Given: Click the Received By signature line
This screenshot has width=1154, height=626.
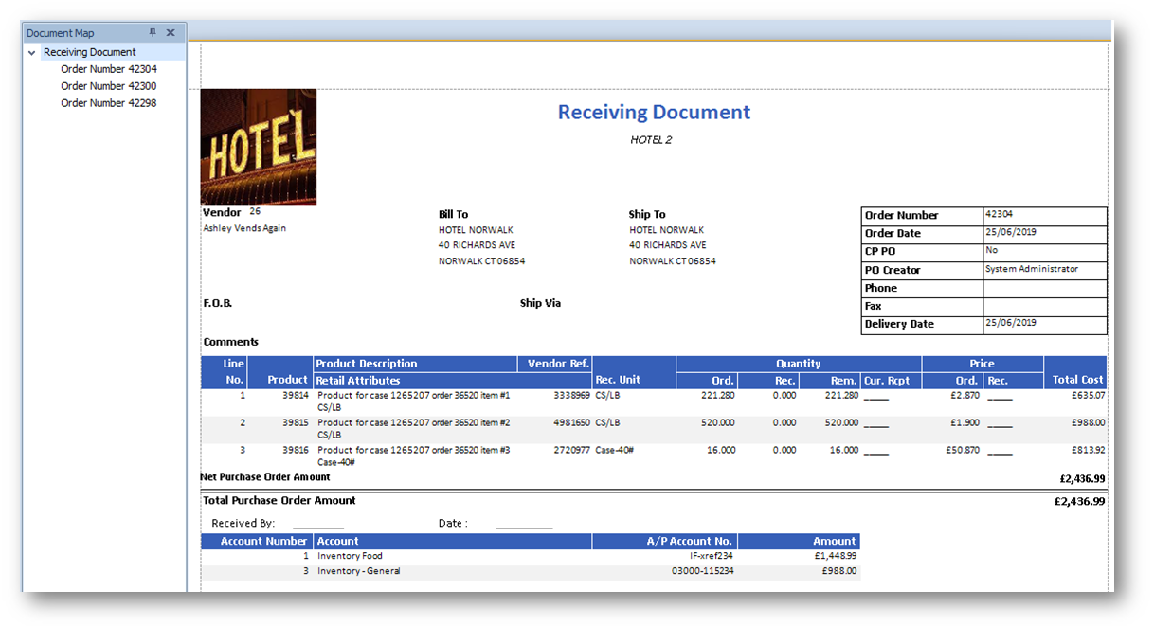Looking at the screenshot, I should click(318, 525).
